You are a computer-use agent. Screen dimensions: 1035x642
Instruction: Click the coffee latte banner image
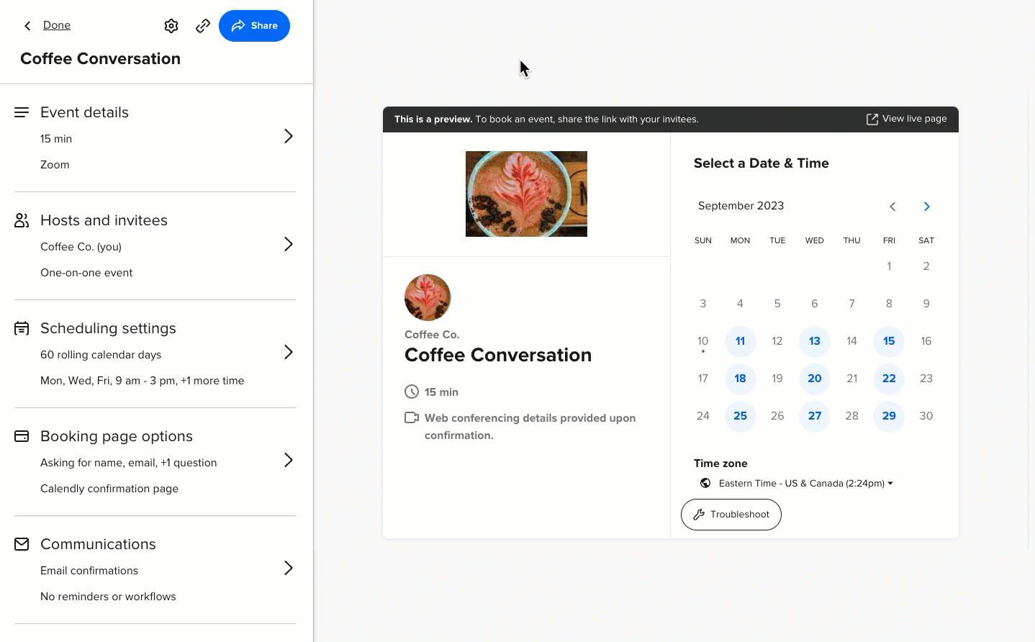pyautogui.click(x=526, y=194)
